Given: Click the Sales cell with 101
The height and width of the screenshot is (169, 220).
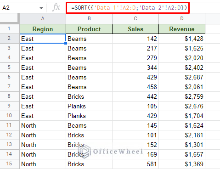Looking at the screenshot, I should click(135, 135).
